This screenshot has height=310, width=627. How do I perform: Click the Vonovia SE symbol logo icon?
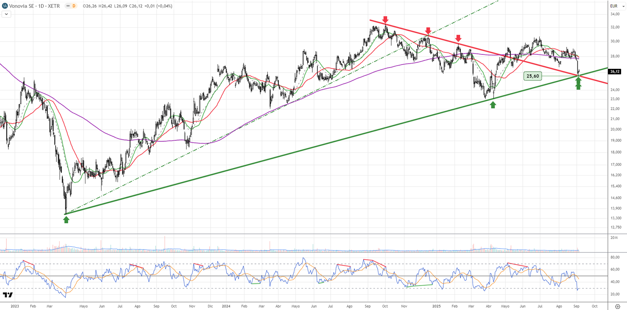coord(5,6)
